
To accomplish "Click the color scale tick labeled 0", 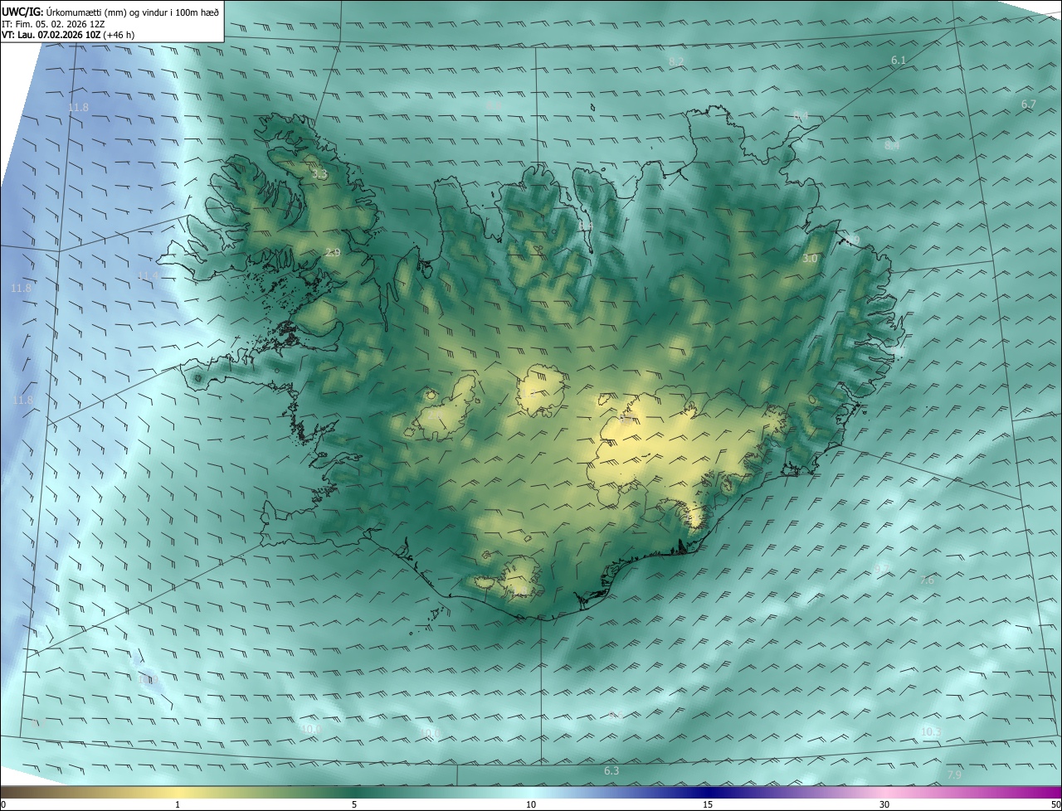I will coord(3,804).
